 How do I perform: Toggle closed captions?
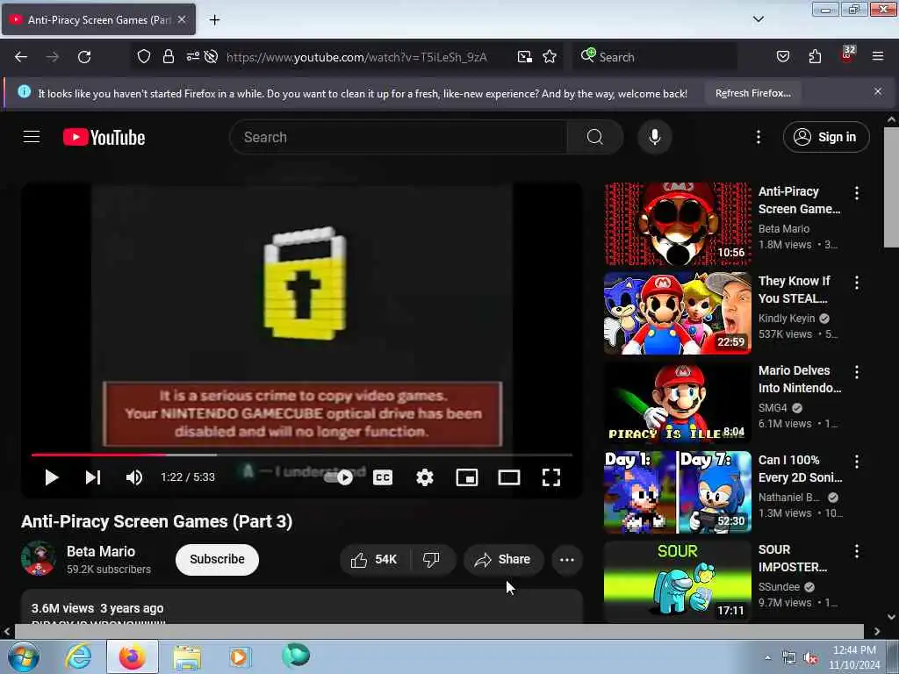coord(383,477)
